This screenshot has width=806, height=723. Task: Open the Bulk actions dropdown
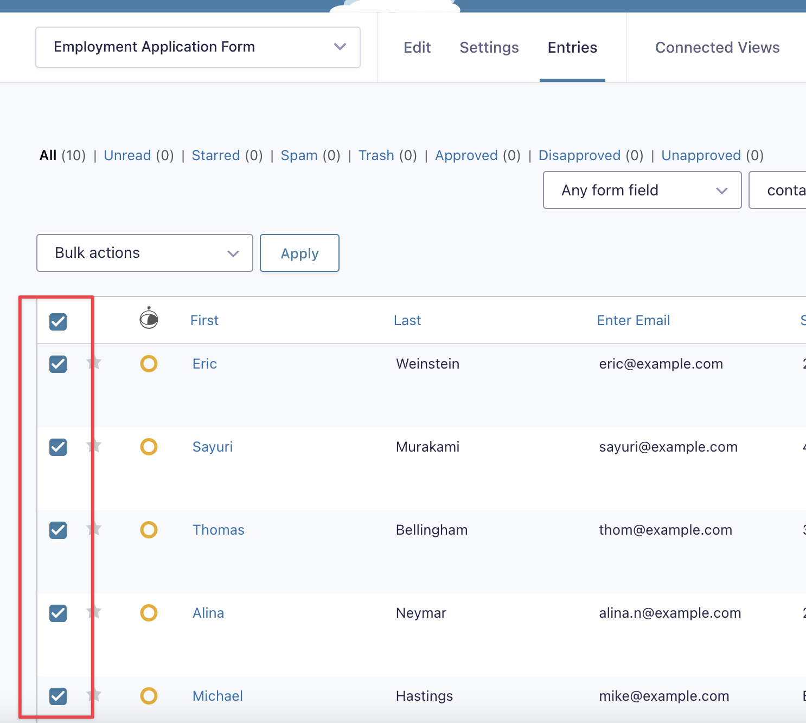(145, 253)
